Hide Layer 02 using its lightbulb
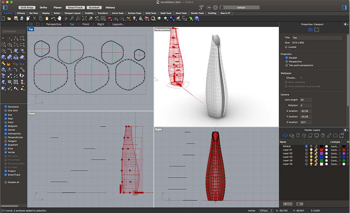 [311, 154]
